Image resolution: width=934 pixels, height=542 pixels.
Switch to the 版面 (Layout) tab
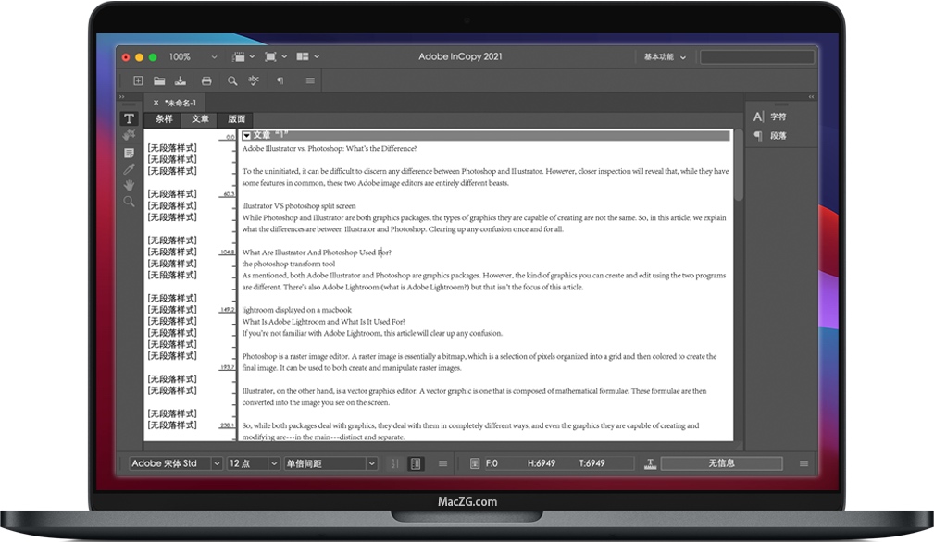236,119
